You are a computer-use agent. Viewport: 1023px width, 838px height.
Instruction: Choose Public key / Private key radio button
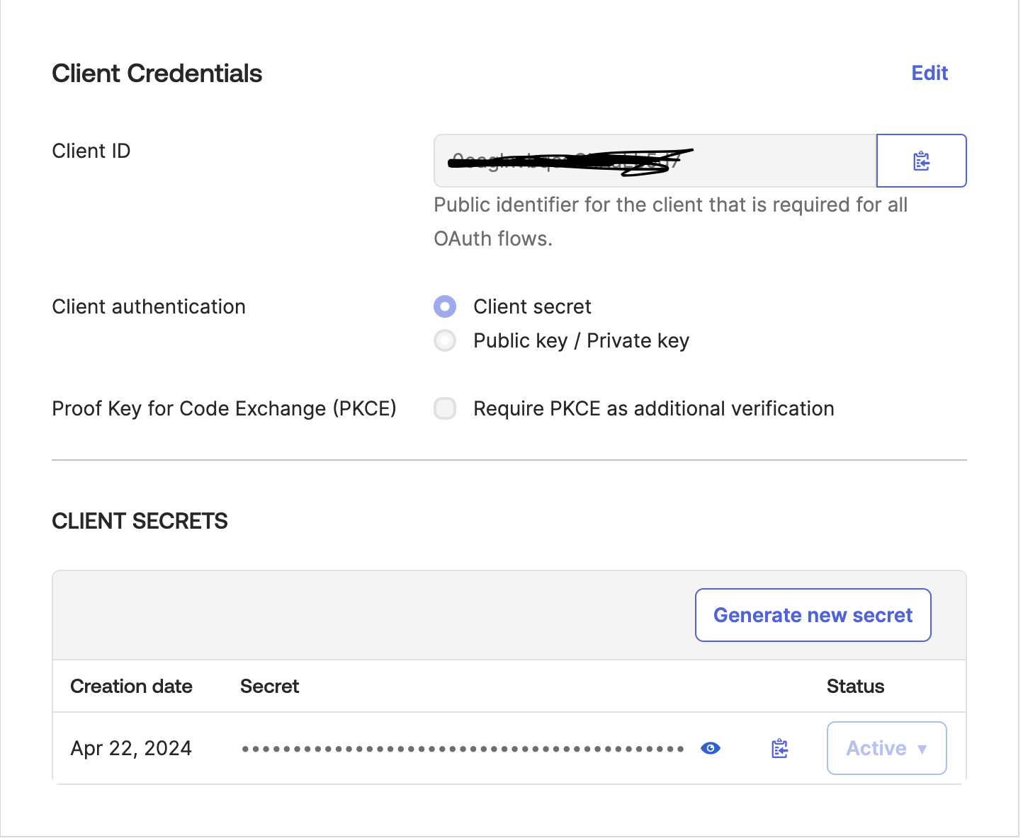pos(445,340)
